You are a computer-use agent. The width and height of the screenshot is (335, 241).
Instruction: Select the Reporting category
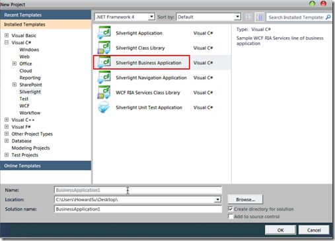[x=30, y=77]
